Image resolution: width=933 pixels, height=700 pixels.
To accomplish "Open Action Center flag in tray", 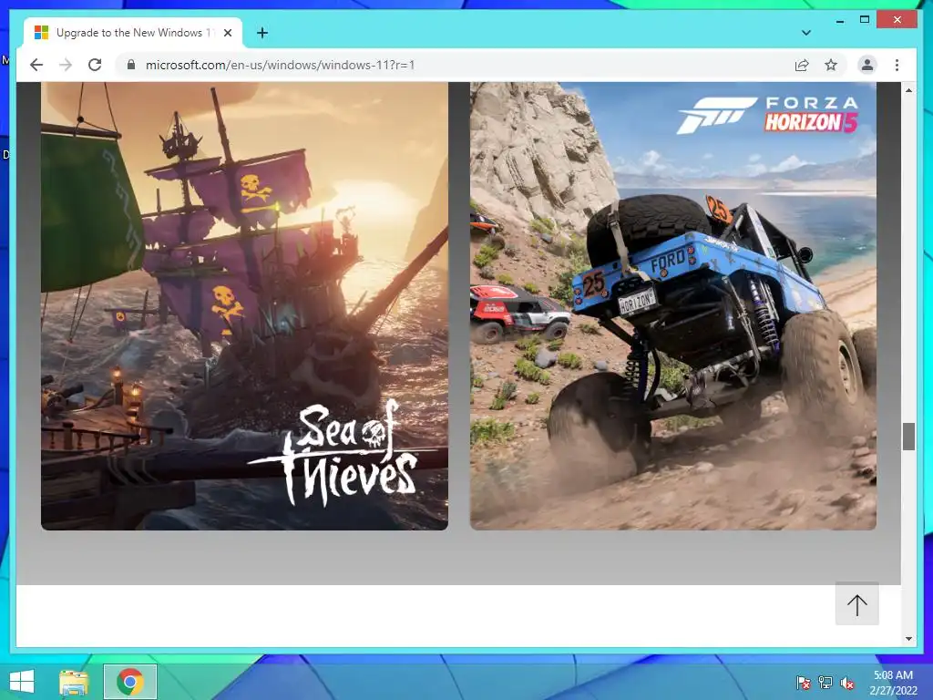I will [x=804, y=683].
